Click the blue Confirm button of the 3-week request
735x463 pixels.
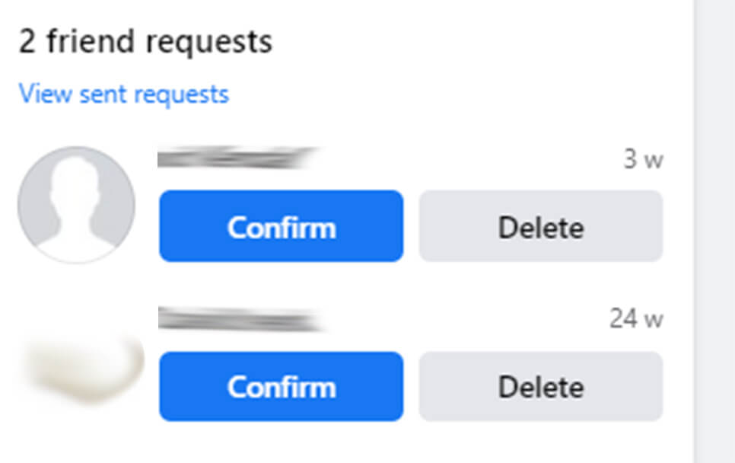click(x=280, y=226)
